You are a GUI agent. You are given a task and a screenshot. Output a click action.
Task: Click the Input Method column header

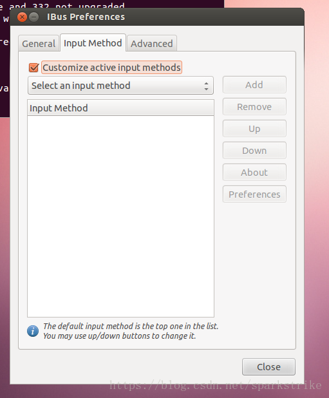[121, 108]
